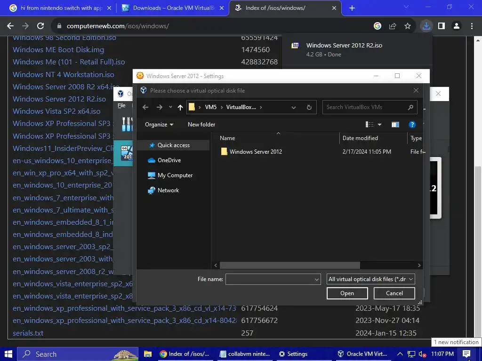
Task: Open collabvm notepad taskbar item
Action: coord(245,354)
